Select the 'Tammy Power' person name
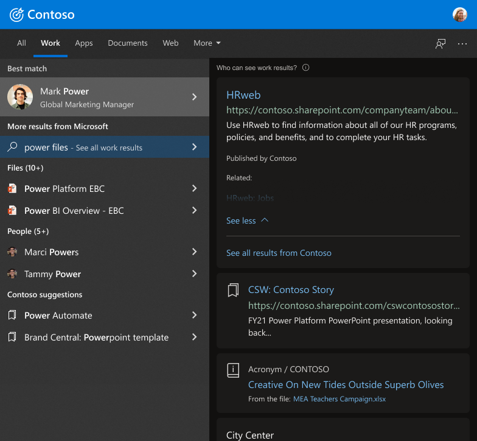Screen dimensions: 477x441 52,274
